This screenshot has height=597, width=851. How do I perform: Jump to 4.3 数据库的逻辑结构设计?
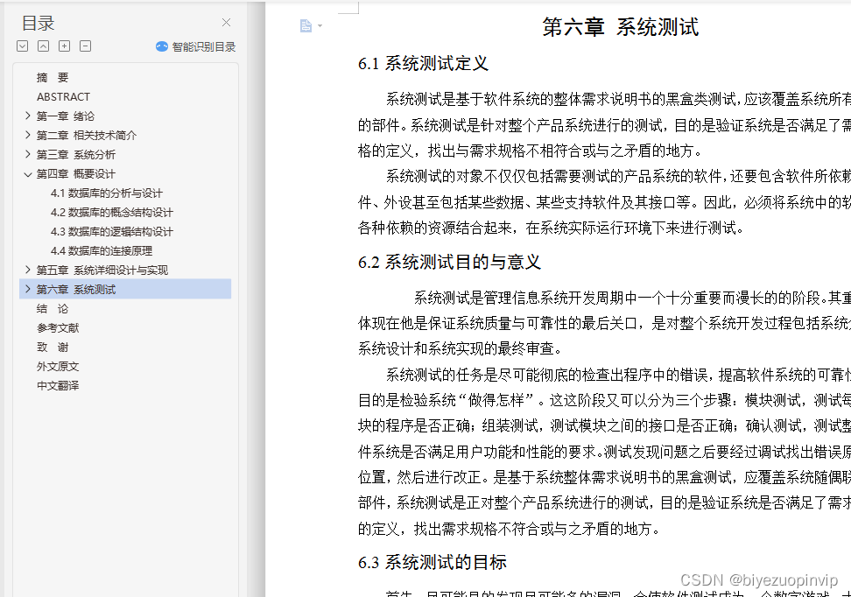point(112,232)
